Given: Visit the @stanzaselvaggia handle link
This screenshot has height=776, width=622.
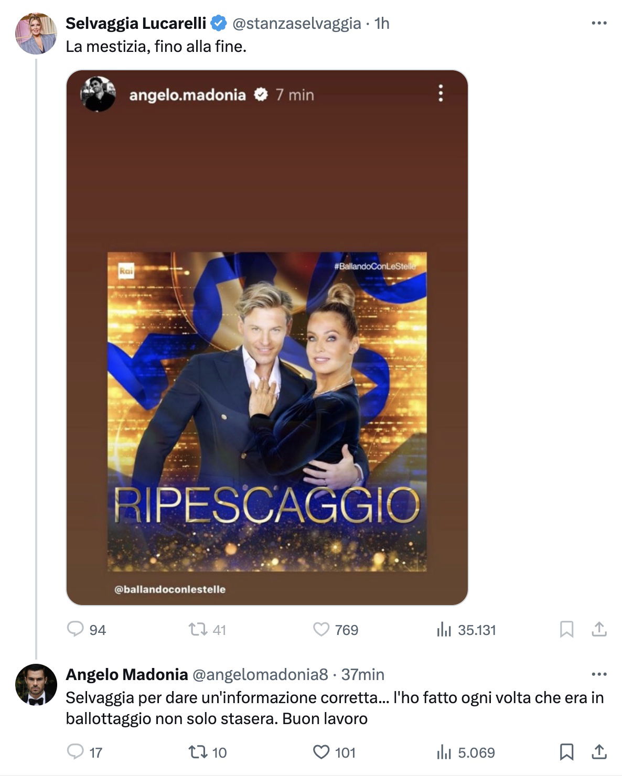Looking at the screenshot, I should (x=296, y=23).
